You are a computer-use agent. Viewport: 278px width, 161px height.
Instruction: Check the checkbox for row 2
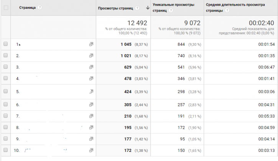[x=6, y=55]
